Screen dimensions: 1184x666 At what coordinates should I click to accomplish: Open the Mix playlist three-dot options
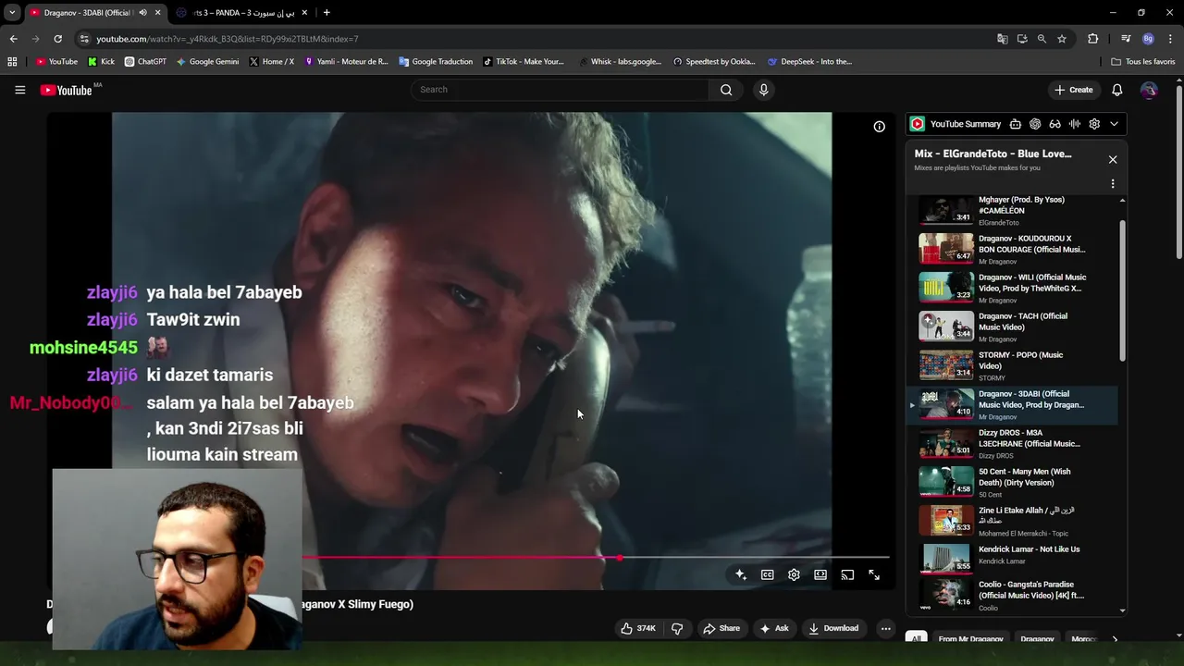coord(1113,184)
